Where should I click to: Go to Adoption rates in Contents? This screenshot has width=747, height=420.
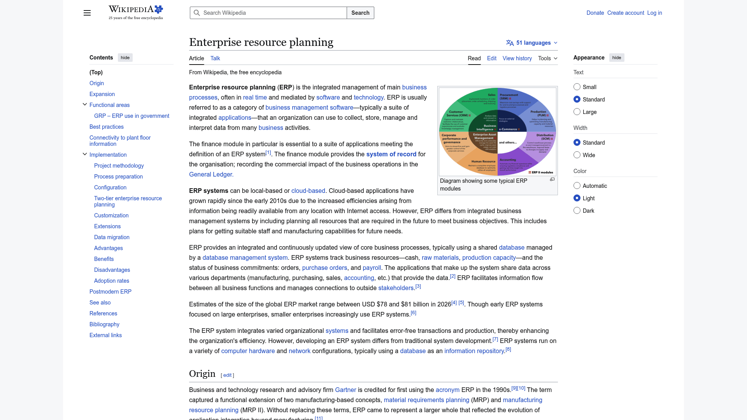[112, 281]
